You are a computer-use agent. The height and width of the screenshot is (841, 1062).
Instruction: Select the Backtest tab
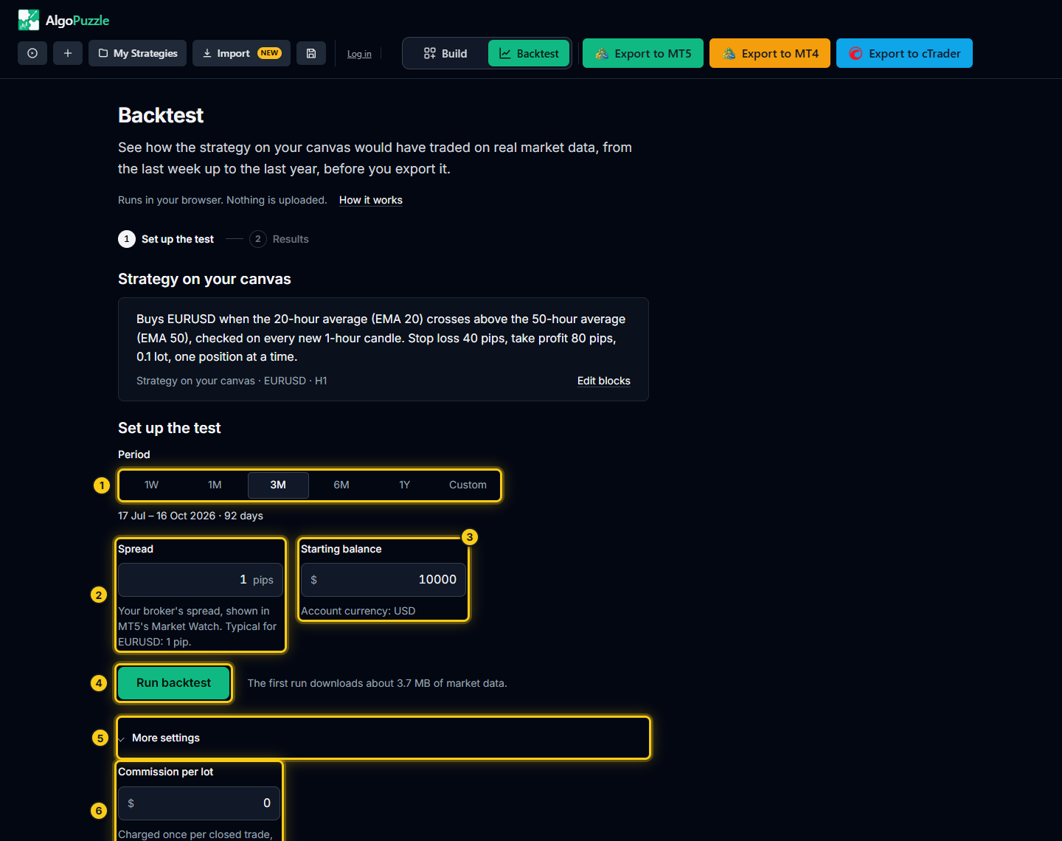tap(529, 53)
